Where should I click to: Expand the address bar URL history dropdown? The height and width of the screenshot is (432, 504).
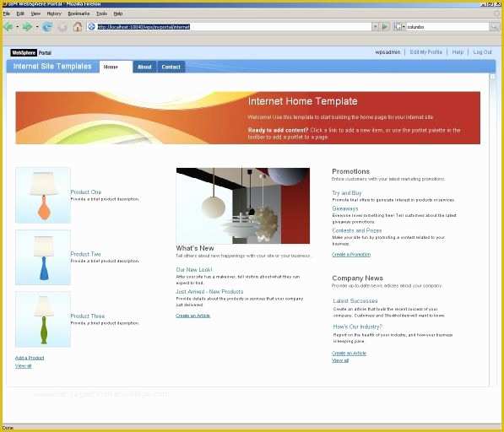(375, 27)
